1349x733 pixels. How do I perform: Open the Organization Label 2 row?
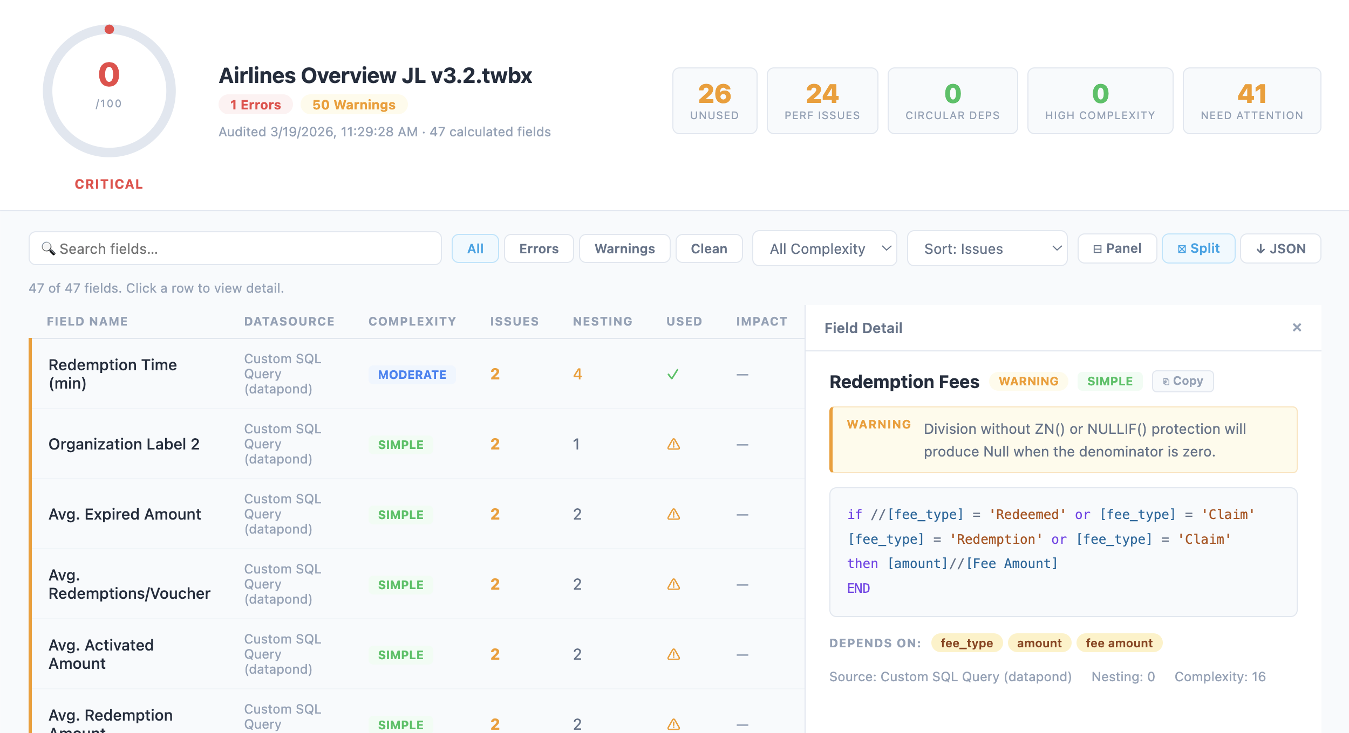click(417, 444)
